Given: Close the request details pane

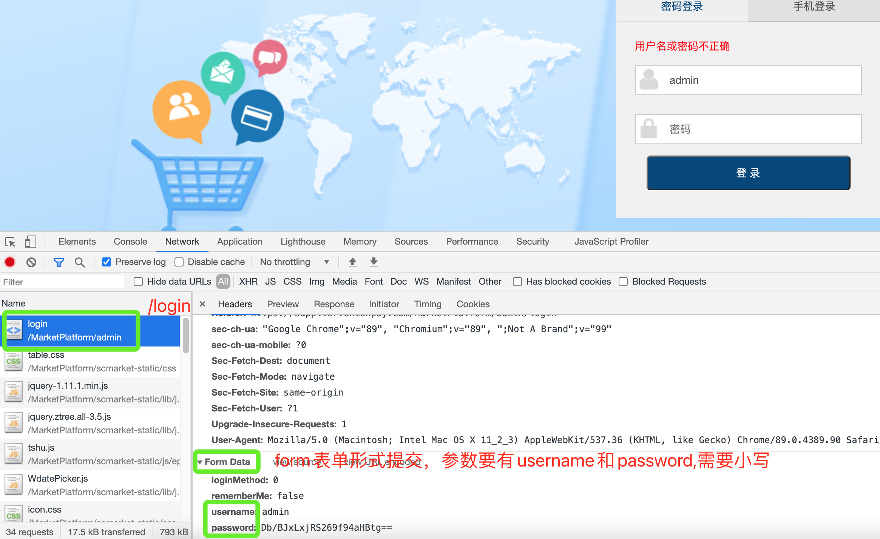Looking at the screenshot, I should (x=202, y=304).
